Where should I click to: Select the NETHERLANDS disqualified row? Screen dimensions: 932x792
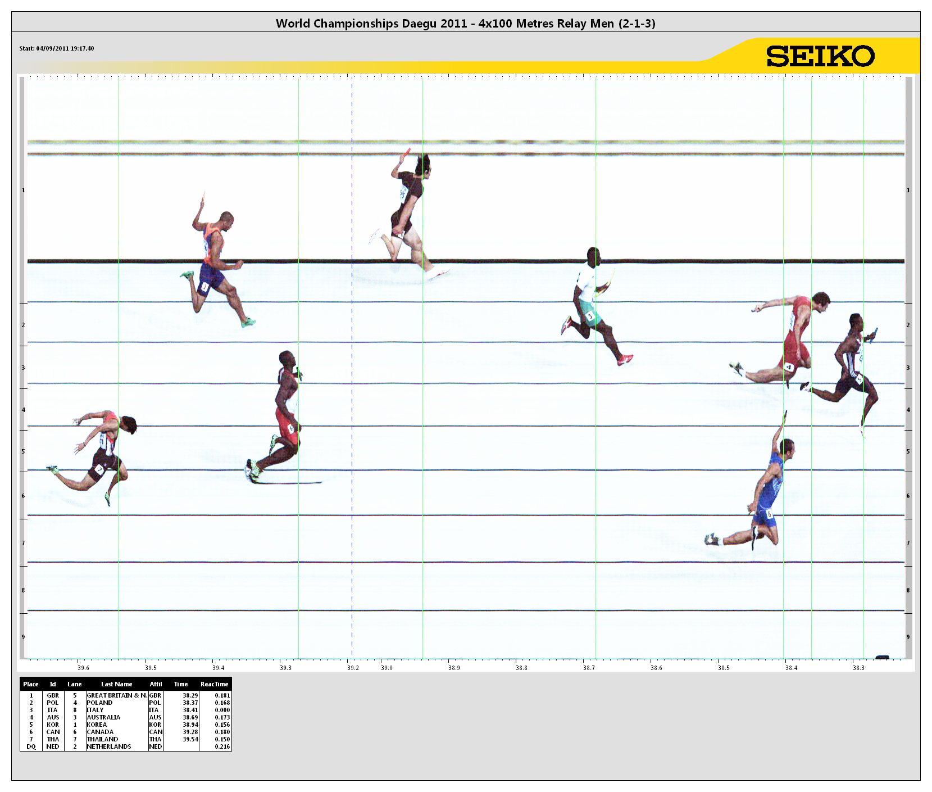[x=109, y=746]
